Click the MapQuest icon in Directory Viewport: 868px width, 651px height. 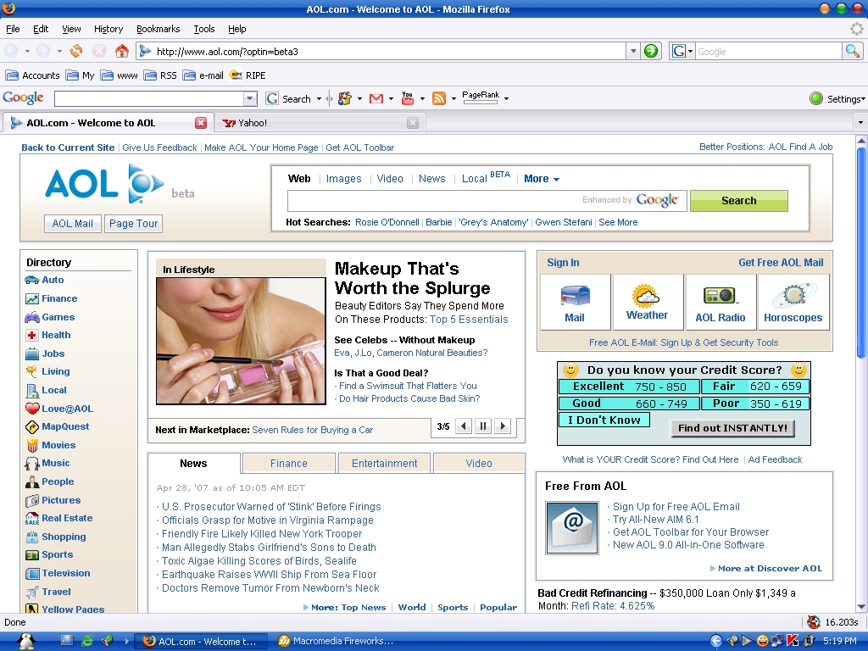click(x=32, y=427)
